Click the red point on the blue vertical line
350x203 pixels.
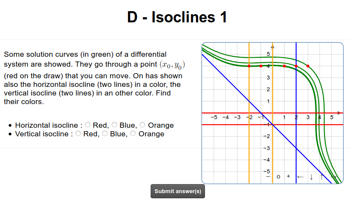coord(296,66)
